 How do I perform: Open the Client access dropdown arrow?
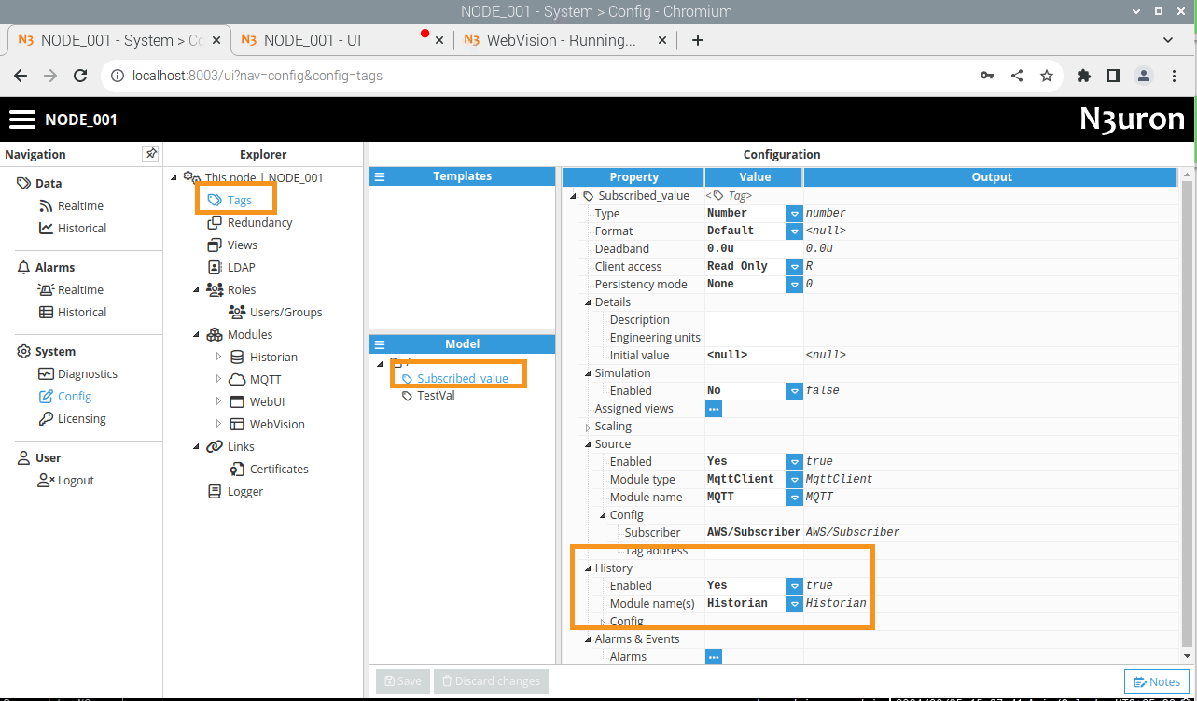[795, 267]
